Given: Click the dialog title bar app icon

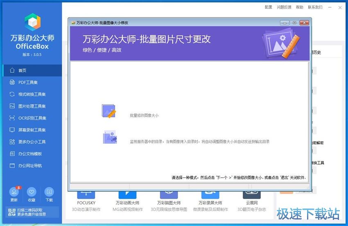Looking at the screenshot, I should [73, 22].
